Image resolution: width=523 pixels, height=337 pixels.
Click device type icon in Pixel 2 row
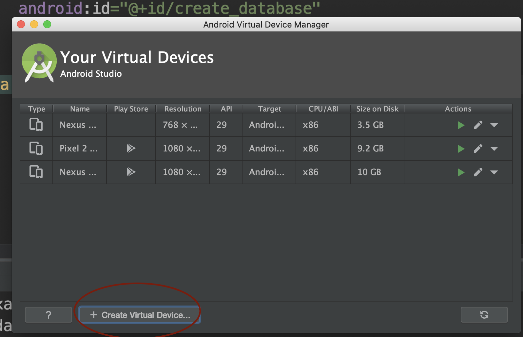[36, 149]
